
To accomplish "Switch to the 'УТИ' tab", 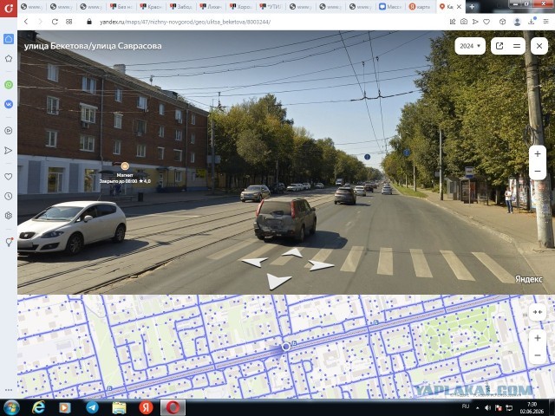I will (271, 7).
